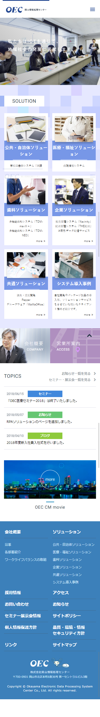Open more link under システム導入事例
This screenshot has height=717, width=100.
[x=88, y=315]
